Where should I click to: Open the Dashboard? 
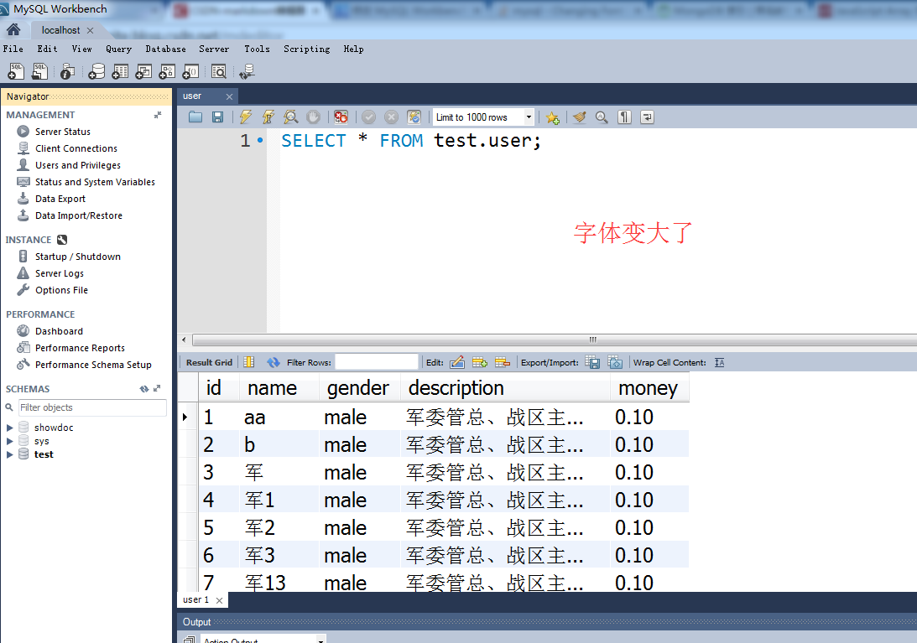point(59,331)
